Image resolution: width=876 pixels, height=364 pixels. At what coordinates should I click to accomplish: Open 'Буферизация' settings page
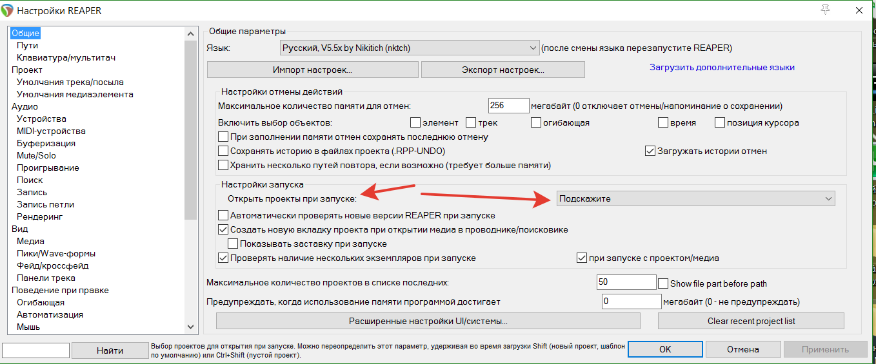46,143
